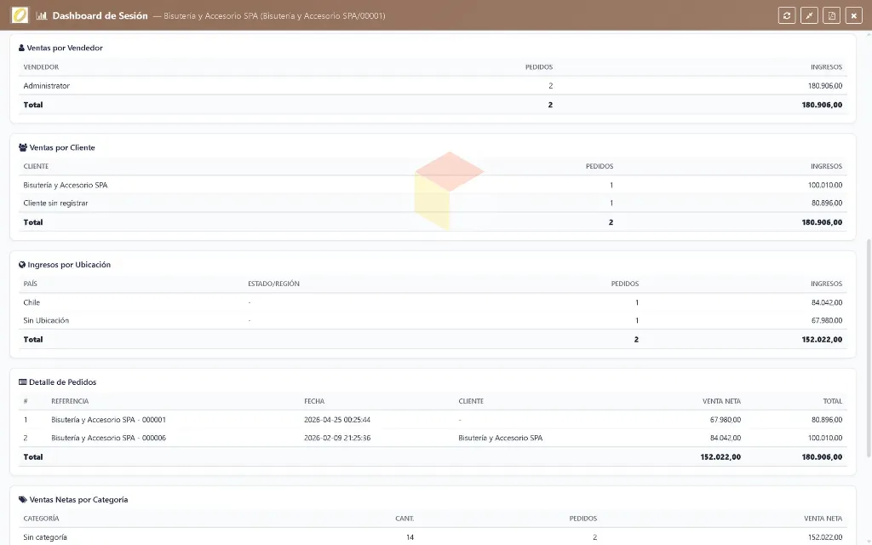This screenshot has height=545, width=872.
Task: Click the 100.010,00 income for Bisutería client
Action: click(824, 185)
